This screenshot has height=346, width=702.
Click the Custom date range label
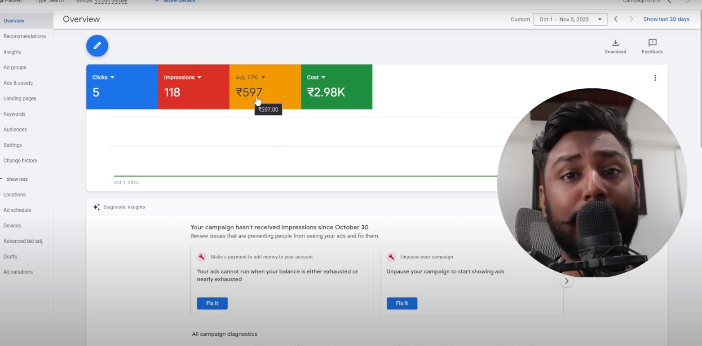(520, 19)
